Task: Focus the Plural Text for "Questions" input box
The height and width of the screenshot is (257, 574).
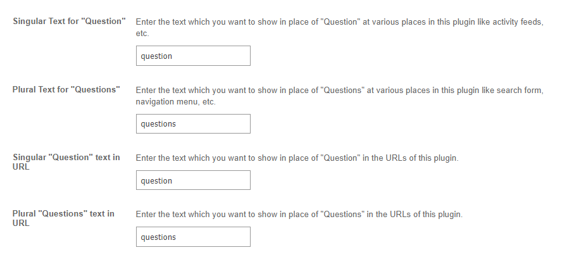Action: [x=193, y=124]
